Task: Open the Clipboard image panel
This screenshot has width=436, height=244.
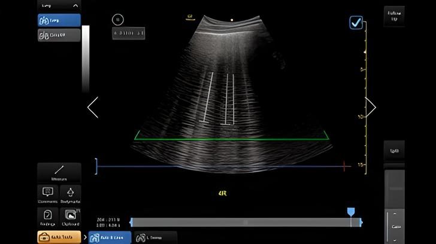Action: [71, 216]
